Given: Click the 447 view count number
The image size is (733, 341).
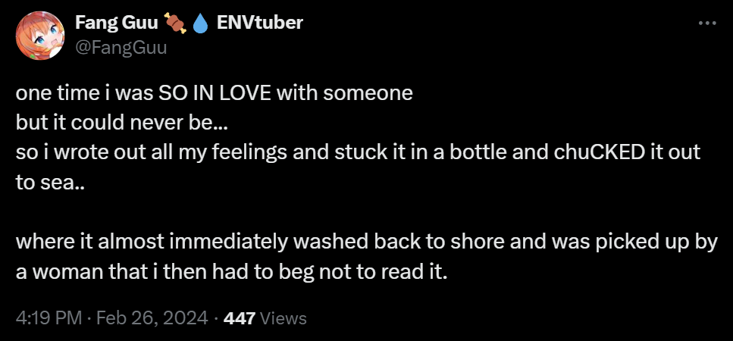Looking at the screenshot, I should [x=240, y=318].
